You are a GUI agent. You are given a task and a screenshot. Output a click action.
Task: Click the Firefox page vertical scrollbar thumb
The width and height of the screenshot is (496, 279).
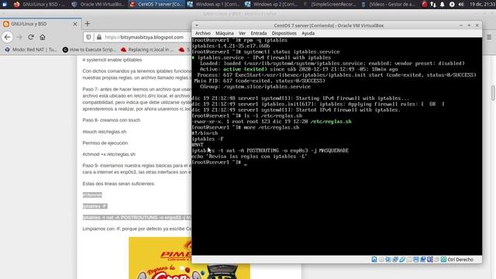point(493,93)
